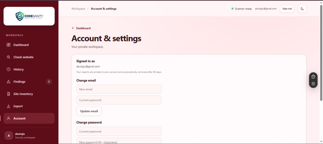Click the header email akulsaju@gmail.com

click(x=266, y=9)
